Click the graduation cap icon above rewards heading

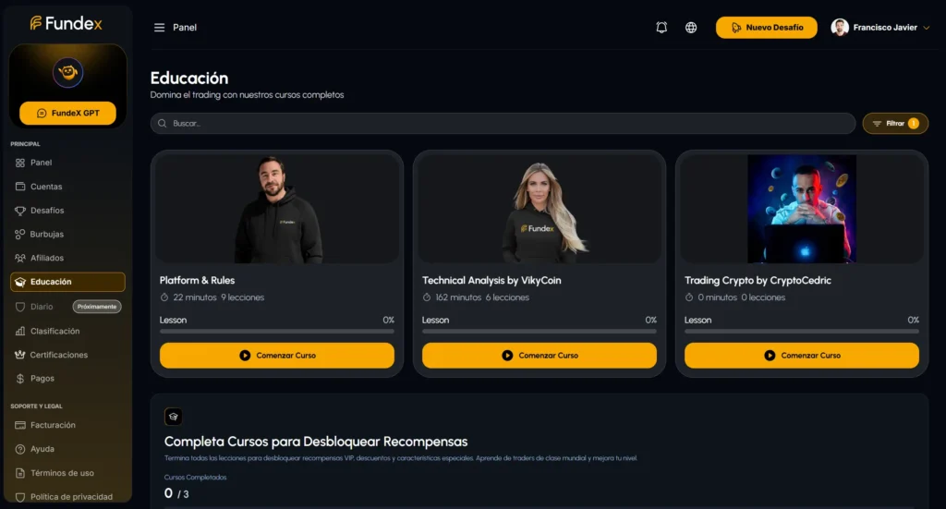point(173,416)
